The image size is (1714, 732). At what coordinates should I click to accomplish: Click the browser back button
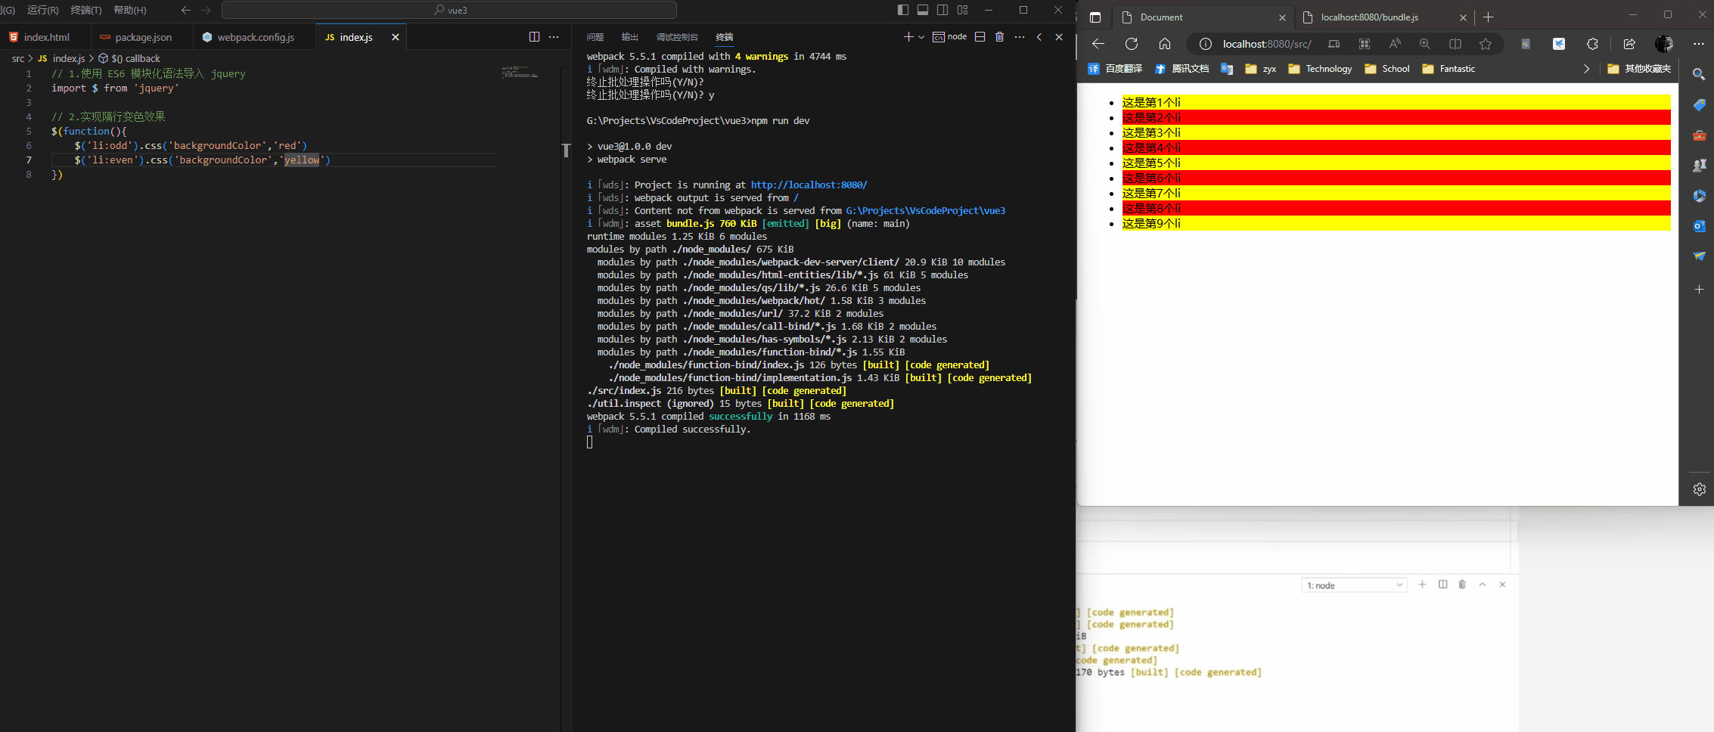[x=1098, y=44]
